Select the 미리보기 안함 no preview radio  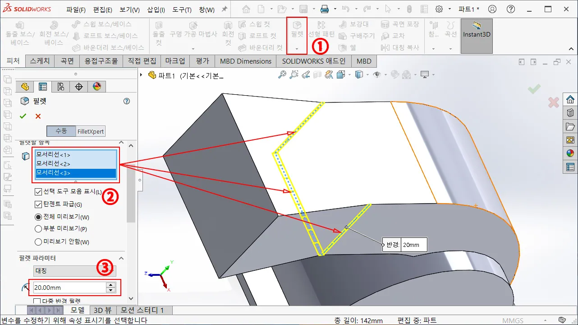[x=38, y=241]
